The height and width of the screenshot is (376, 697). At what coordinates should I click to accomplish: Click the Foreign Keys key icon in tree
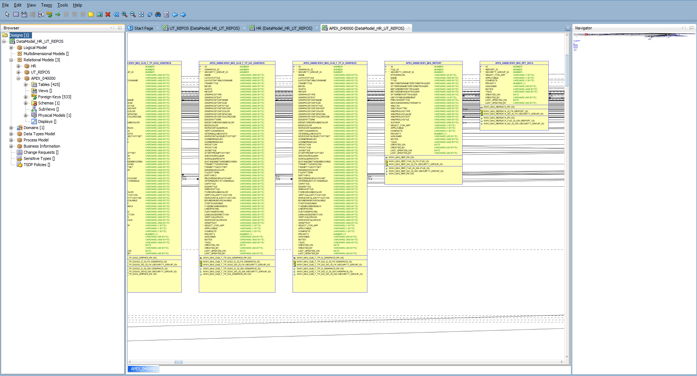[x=34, y=97]
